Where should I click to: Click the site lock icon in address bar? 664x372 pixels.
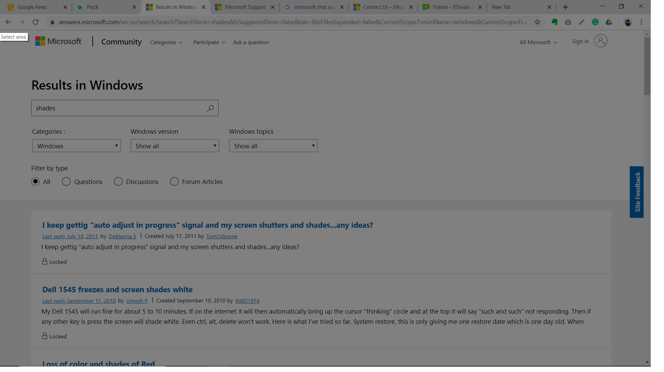[x=52, y=22]
